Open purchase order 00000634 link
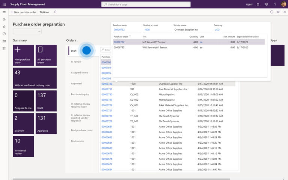288x180 pixels. [107, 169]
